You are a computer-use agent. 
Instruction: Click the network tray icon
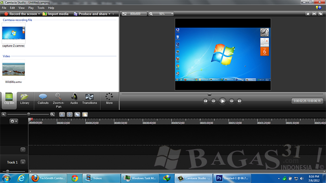tap(296, 179)
